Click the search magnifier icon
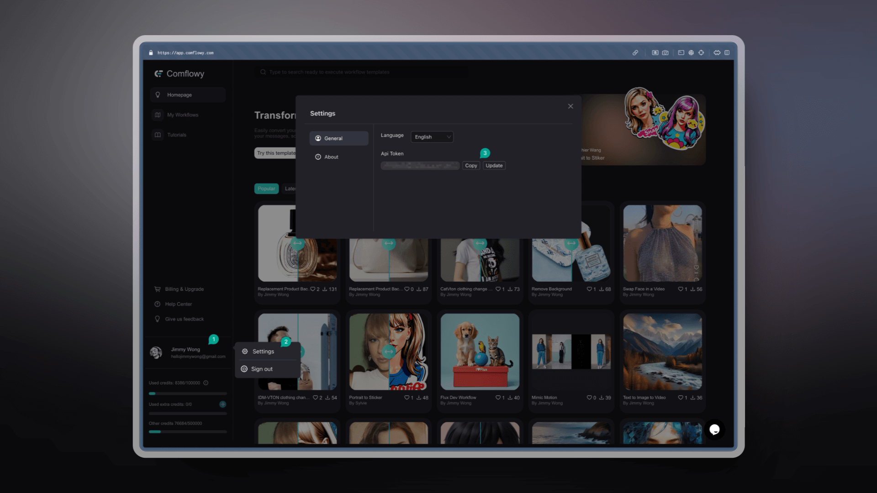877x493 pixels. tap(263, 72)
